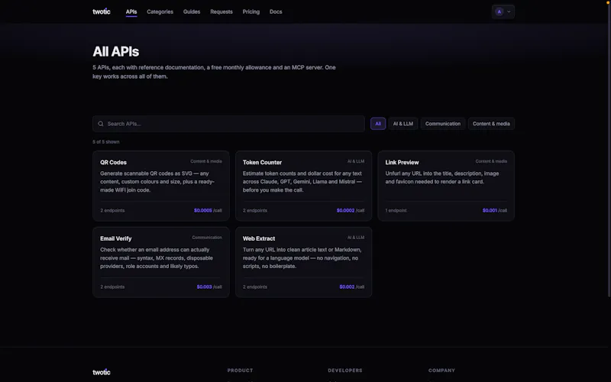Click the twotic logo in header
611x382 pixels.
click(x=102, y=11)
